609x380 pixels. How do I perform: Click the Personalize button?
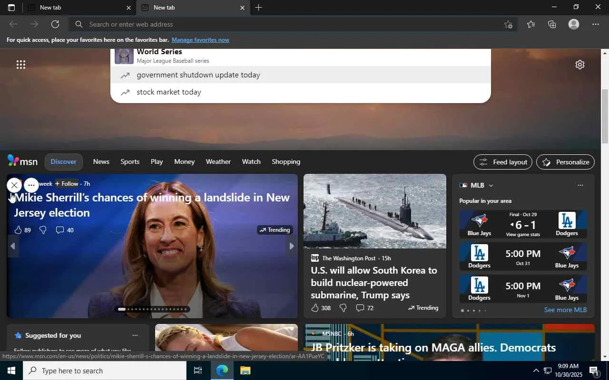coord(565,162)
